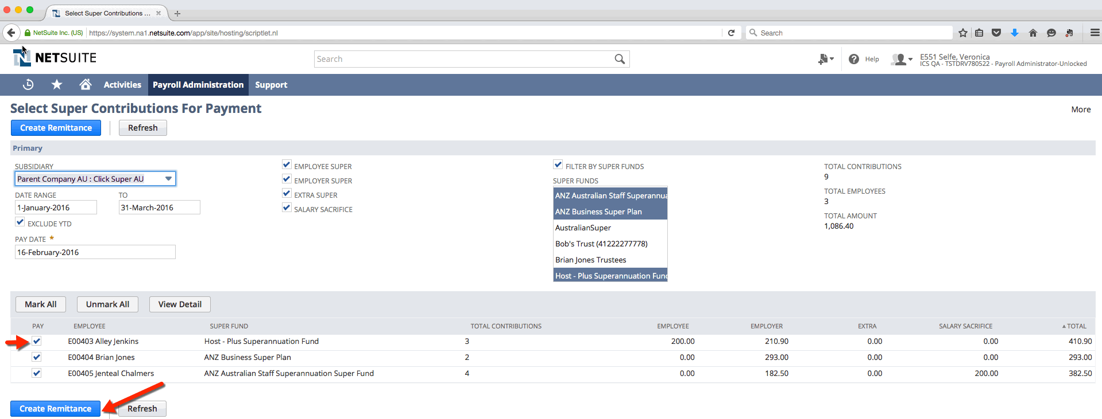The image size is (1102, 419).
Task: Select ANZ Australian Staff Superannuation fund in list
Action: pos(610,195)
